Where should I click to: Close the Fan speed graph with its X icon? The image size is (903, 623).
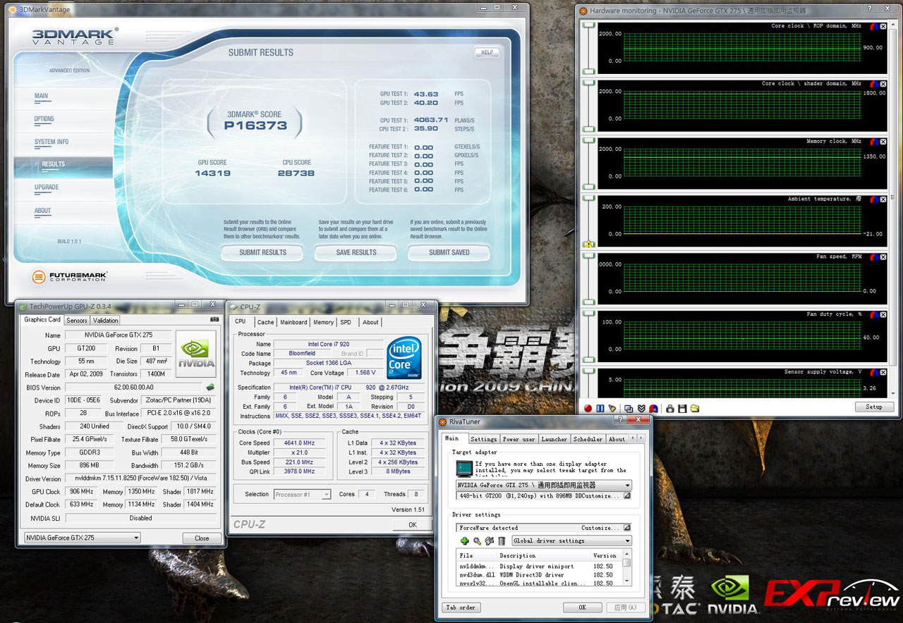coord(883,257)
